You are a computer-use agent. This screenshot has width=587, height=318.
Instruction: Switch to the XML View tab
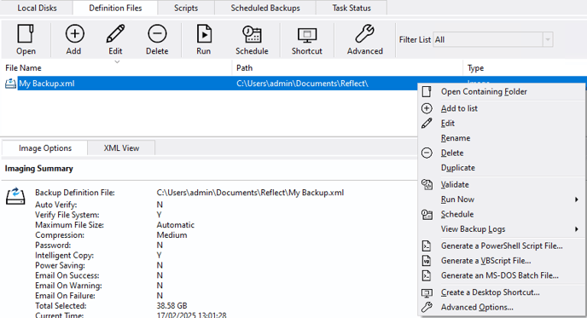point(121,148)
